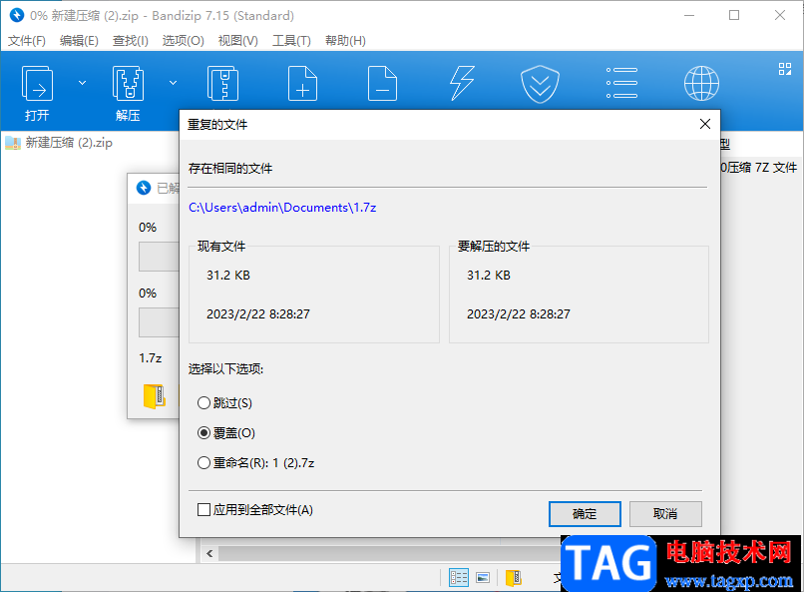Click the existing file size 31.2 KB
This screenshot has height=592, width=804.
click(x=228, y=275)
